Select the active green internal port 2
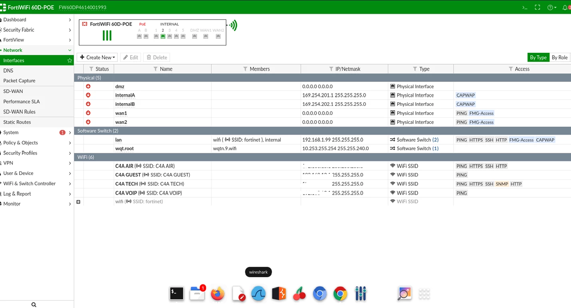The height and width of the screenshot is (308, 571). pos(163,36)
